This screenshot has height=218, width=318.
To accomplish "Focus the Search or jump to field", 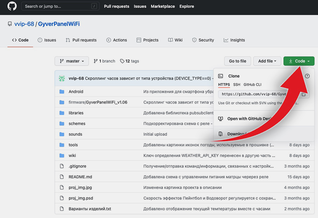I will pyautogui.click(x=57, y=6).
